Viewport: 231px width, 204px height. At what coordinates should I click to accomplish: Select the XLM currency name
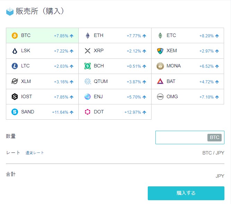click(26, 81)
